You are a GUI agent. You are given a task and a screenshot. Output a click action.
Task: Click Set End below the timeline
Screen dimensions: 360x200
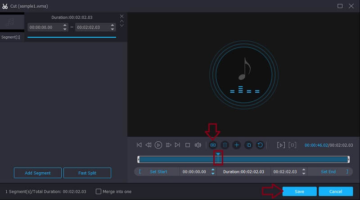[x=328, y=172]
